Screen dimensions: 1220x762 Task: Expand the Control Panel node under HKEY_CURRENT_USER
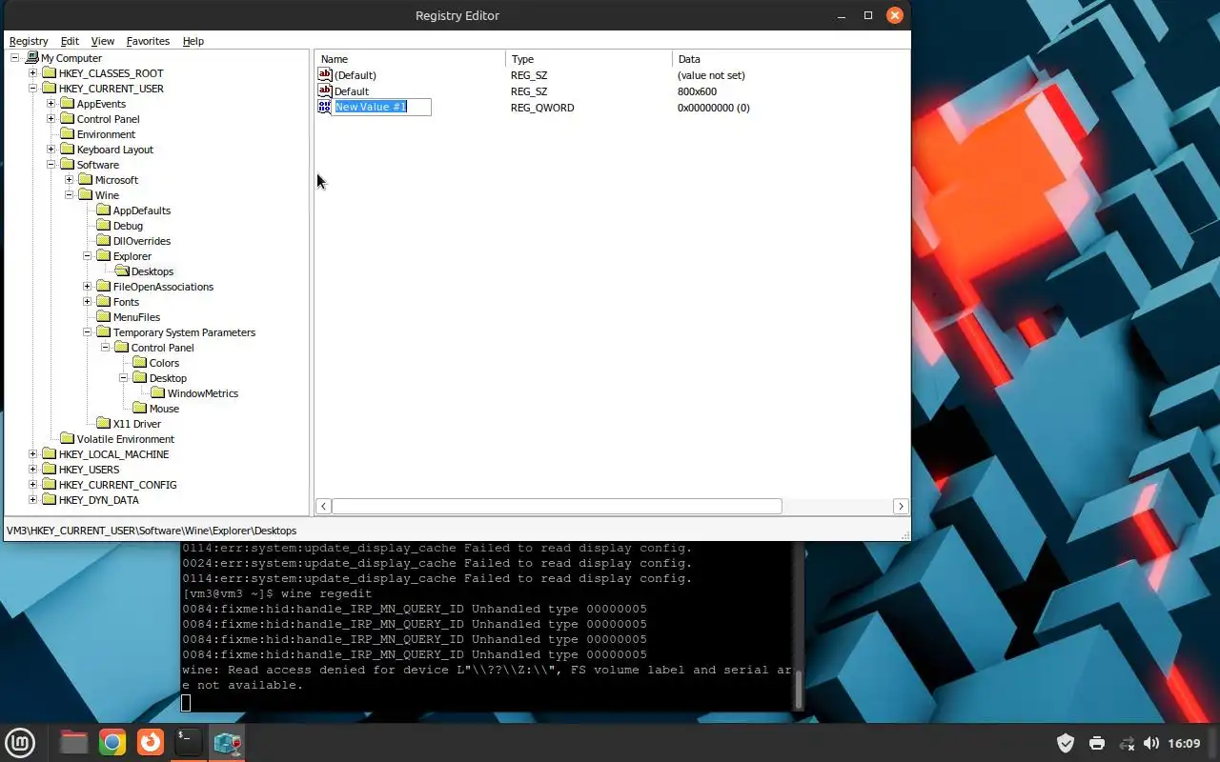[x=51, y=119]
